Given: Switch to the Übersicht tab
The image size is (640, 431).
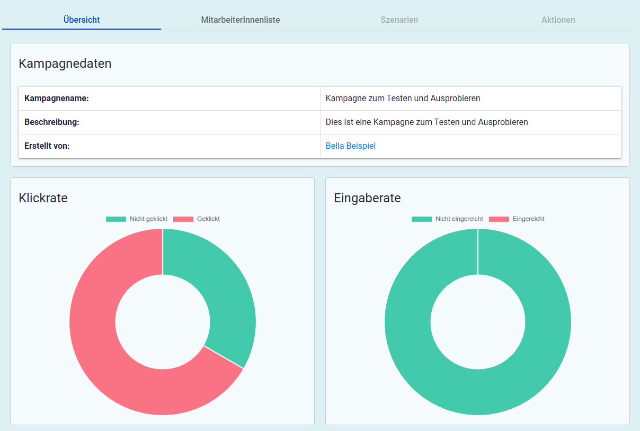Looking at the screenshot, I should (x=82, y=20).
